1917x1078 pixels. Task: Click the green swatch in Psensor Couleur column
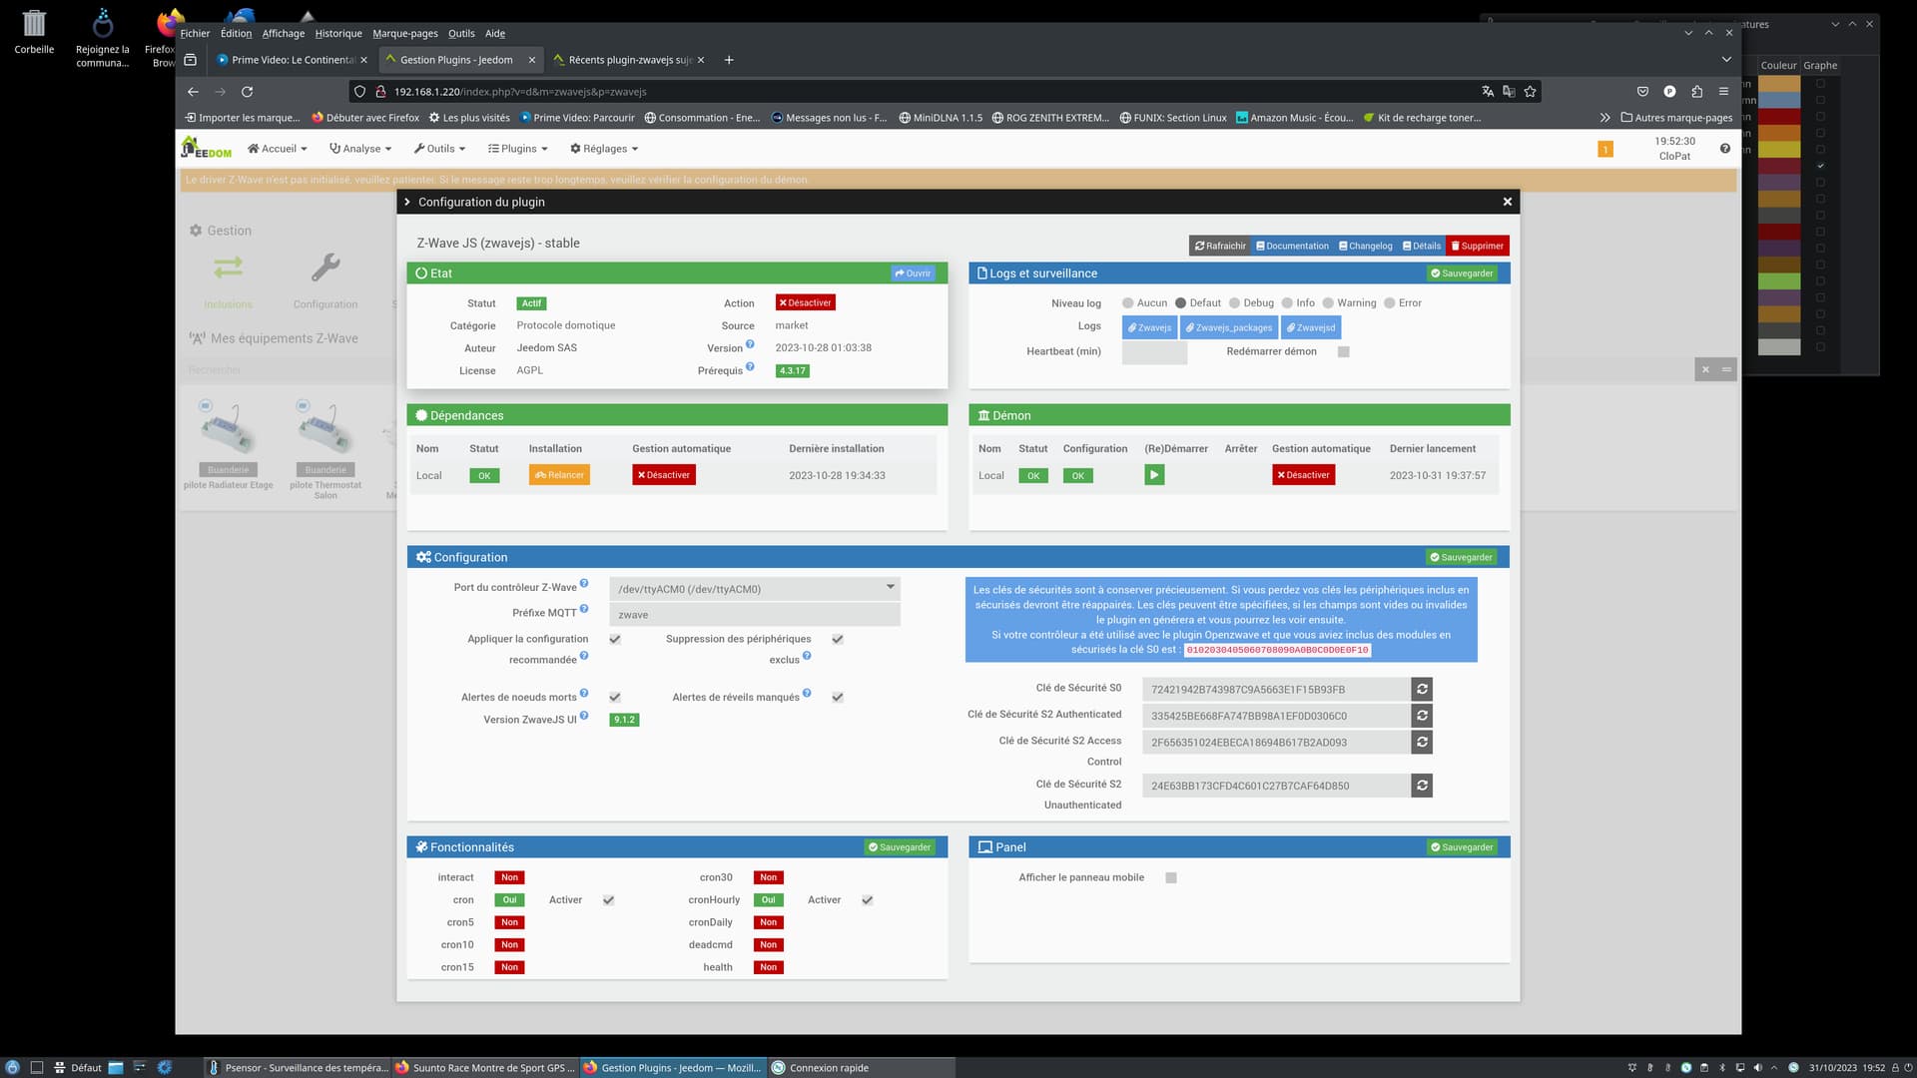click(x=1778, y=281)
